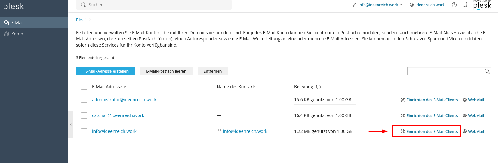Sort by E-Mail-Adresse column header

click(107, 87)
